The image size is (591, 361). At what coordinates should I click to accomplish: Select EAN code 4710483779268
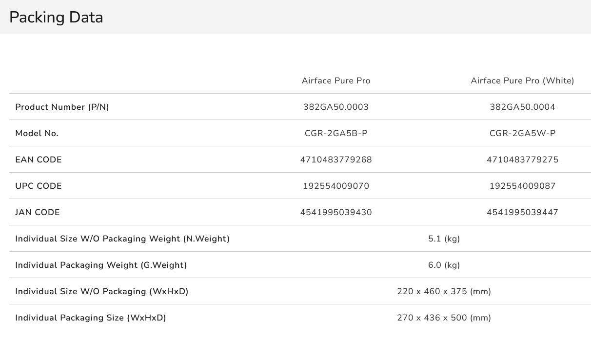(x=336, y=160)
